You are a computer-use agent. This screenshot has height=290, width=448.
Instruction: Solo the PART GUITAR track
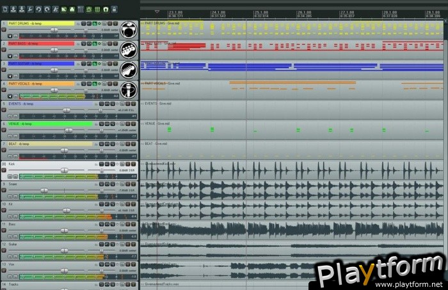click(115, 64)
